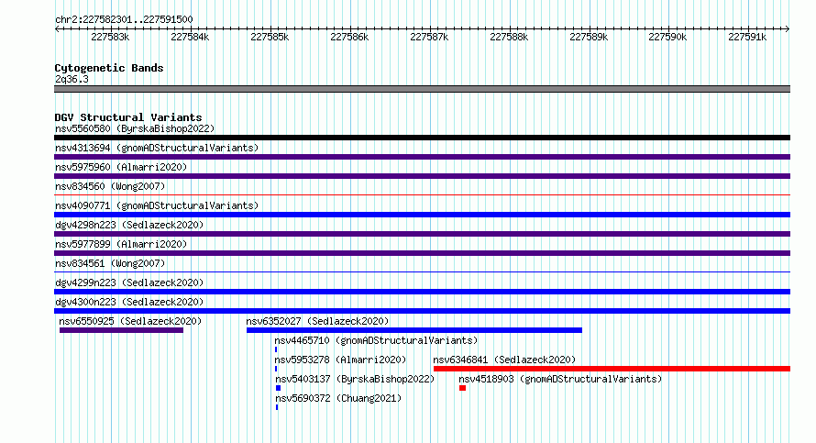Click the 2q36.3 band label

(x=72, y=79)
